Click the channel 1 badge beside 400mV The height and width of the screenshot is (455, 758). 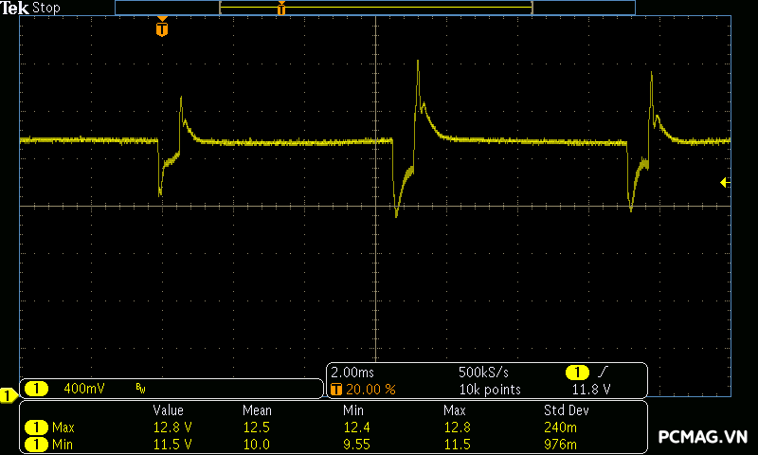tap(36, 389)
